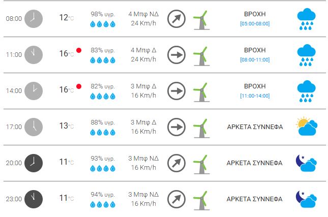Click the windmill icon in 23:00 row
This screenshot has height=217, width=328.
click(x=201, y=199)
